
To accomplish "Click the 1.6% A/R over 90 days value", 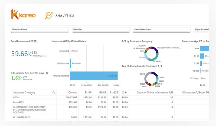I will pos(16,78).
